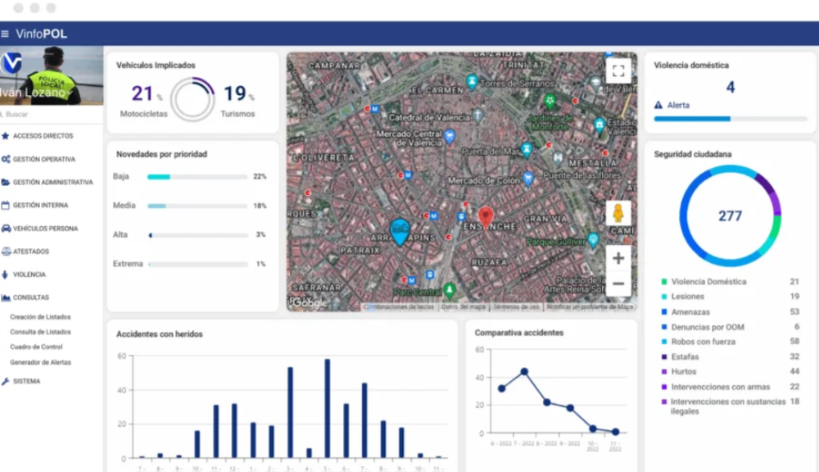Click the Violencia sidebar icon
Screen dimensions: 819x472
click(5, 274)
